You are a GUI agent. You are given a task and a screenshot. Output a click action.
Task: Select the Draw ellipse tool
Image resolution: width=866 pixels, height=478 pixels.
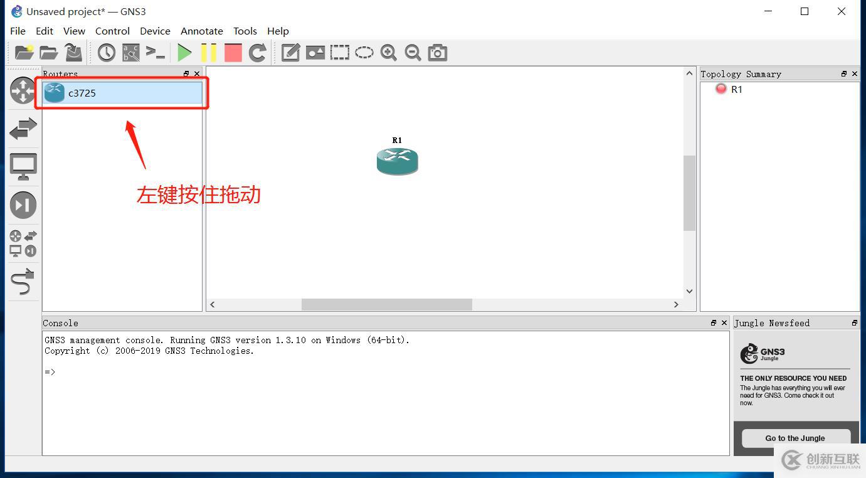[364, 53]
